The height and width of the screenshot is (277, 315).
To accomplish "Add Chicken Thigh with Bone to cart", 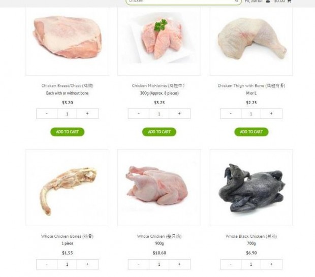I will tap(251, 132).
